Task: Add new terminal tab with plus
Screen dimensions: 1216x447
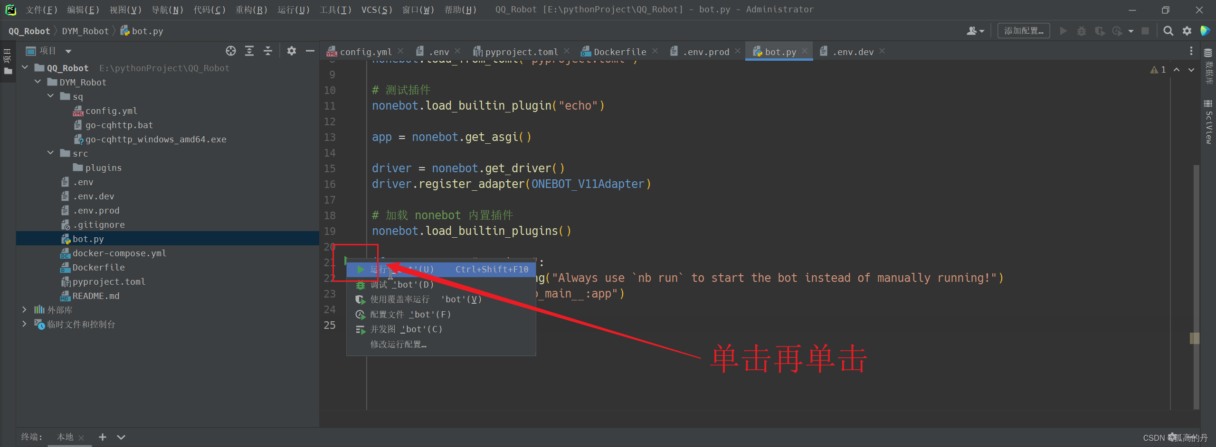Action: 103,437
